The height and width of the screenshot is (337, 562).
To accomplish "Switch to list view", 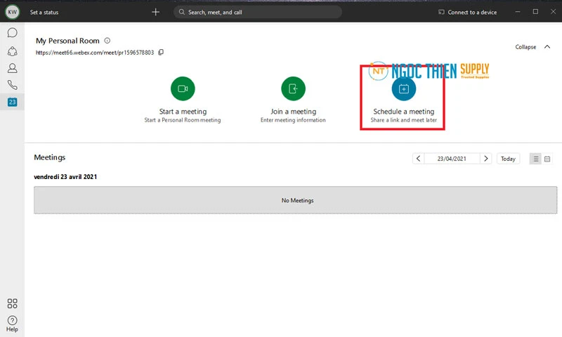I will 535,159.
